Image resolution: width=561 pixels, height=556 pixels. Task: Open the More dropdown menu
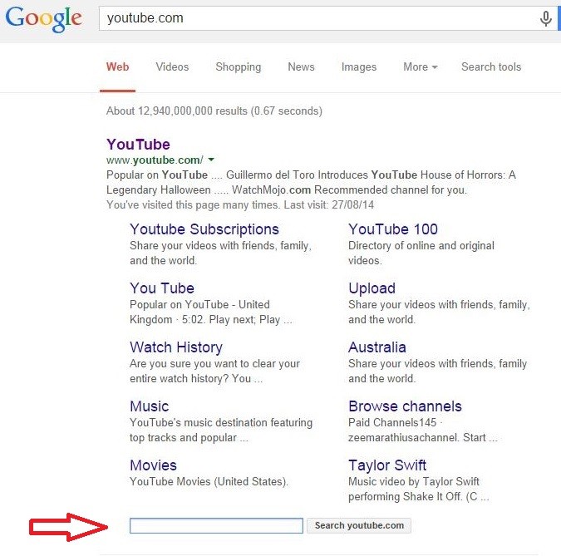point(420,67)
